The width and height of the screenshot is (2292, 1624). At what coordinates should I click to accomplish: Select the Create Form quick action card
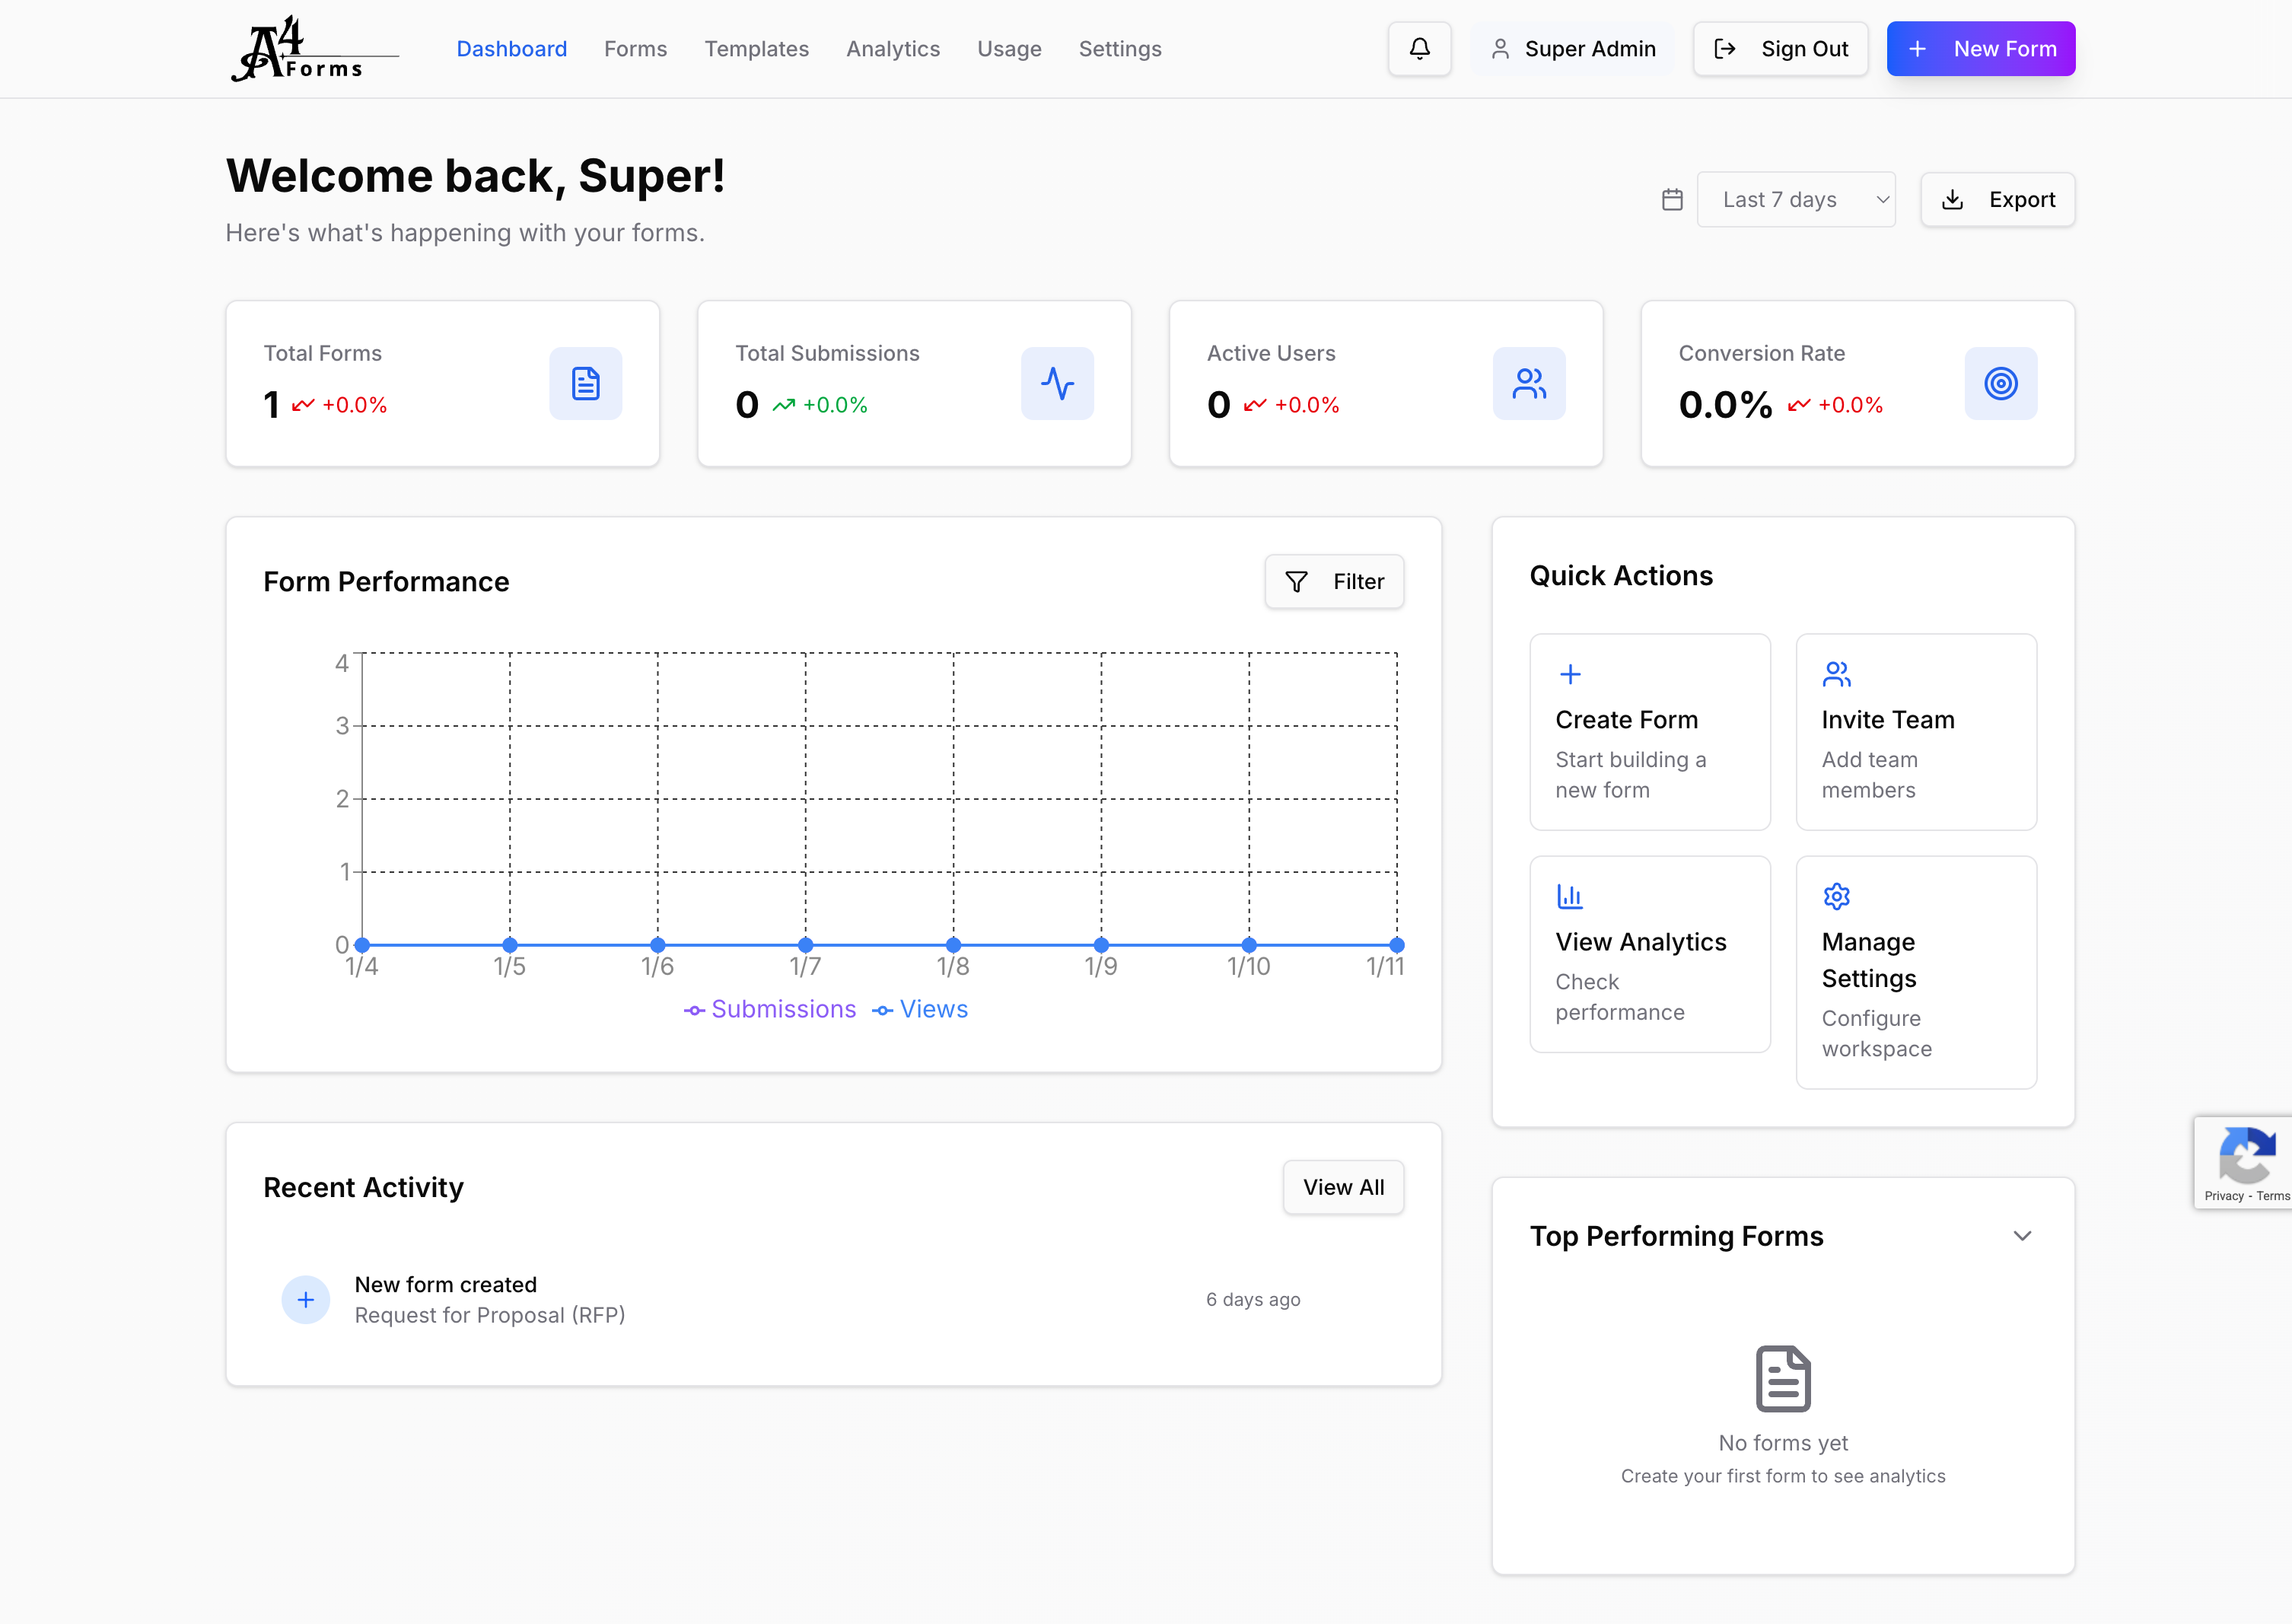coord(1650,732)
